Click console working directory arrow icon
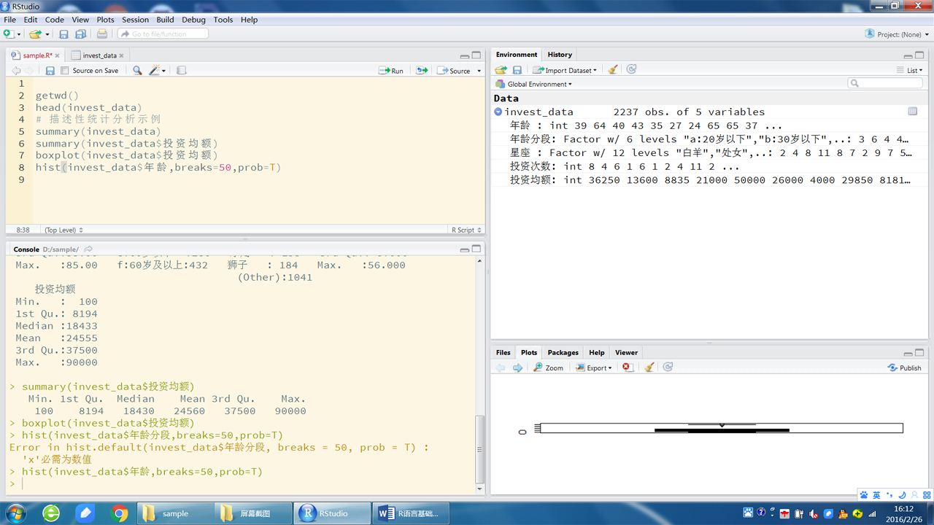Screen dimensions: 934x525 pos(88,249)
